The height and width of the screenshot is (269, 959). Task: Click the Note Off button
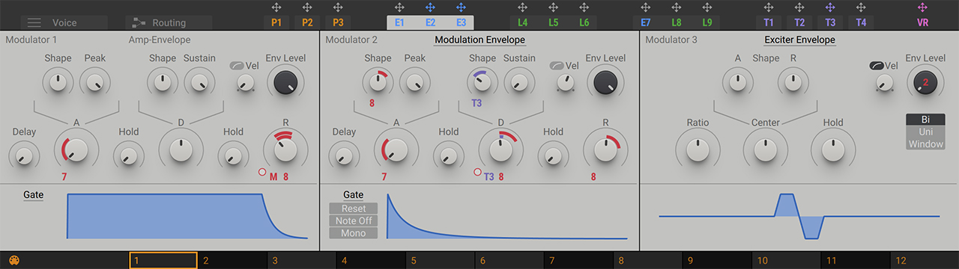(x=354, y=221)
